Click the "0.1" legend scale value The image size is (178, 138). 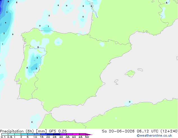[x=3, y=137]
